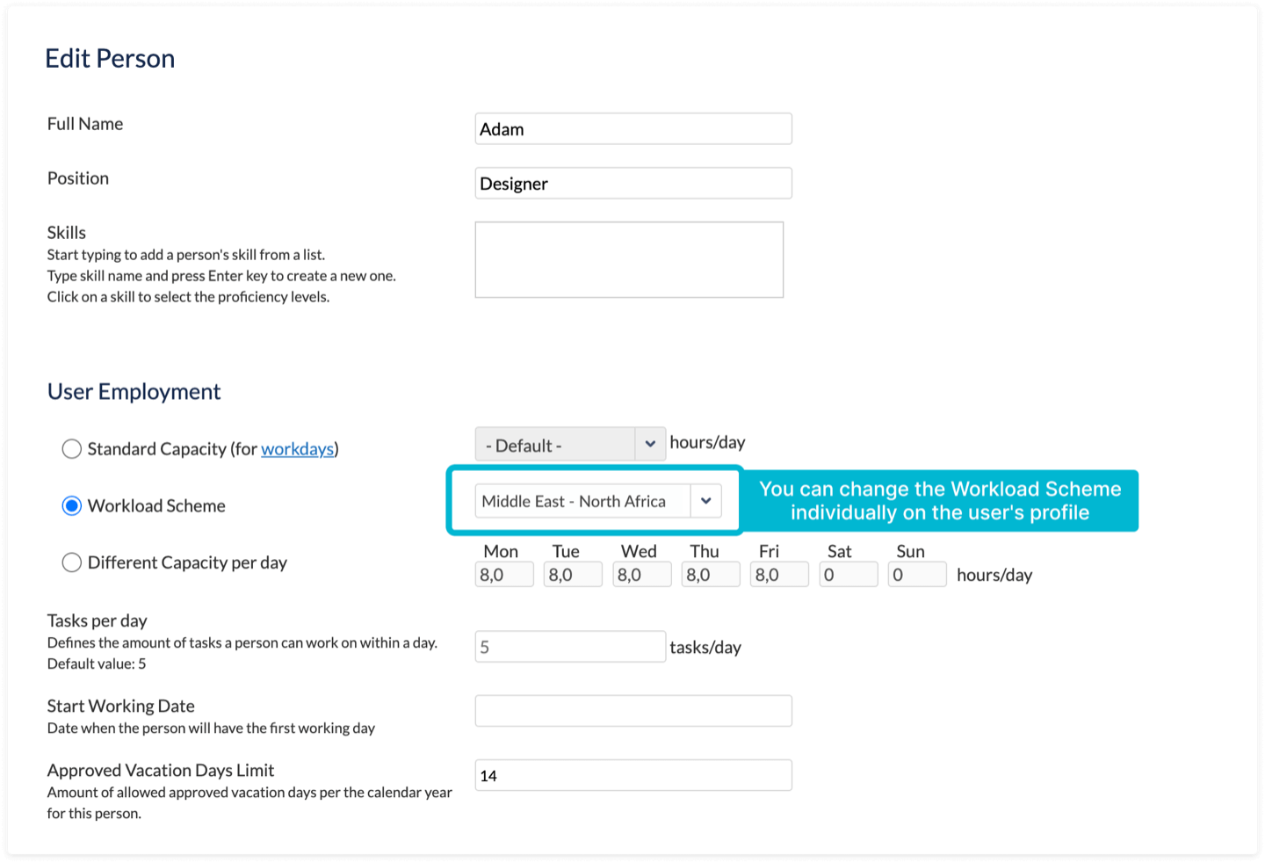
Task: Click the Tasks per day input field
Action: (x=569, y=647)
